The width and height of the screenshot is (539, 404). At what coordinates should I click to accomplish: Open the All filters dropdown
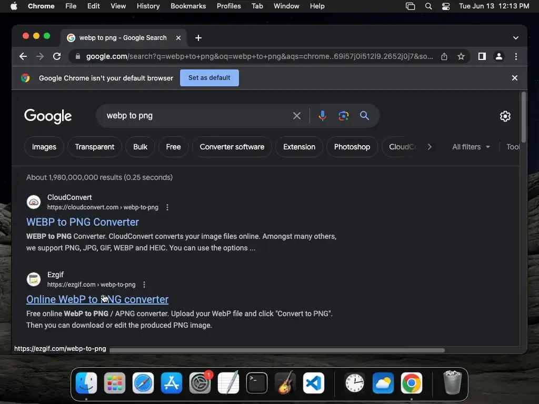[471, 147]
